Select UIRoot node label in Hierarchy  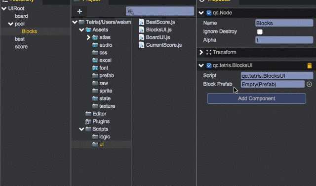pyautogui.click(x=16, y=8)
